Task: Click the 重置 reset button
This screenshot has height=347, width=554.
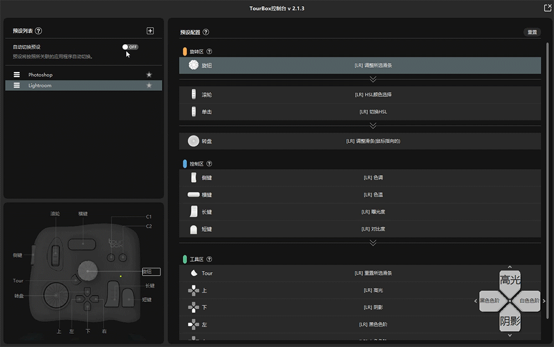Action: click(x=532, y=32)
